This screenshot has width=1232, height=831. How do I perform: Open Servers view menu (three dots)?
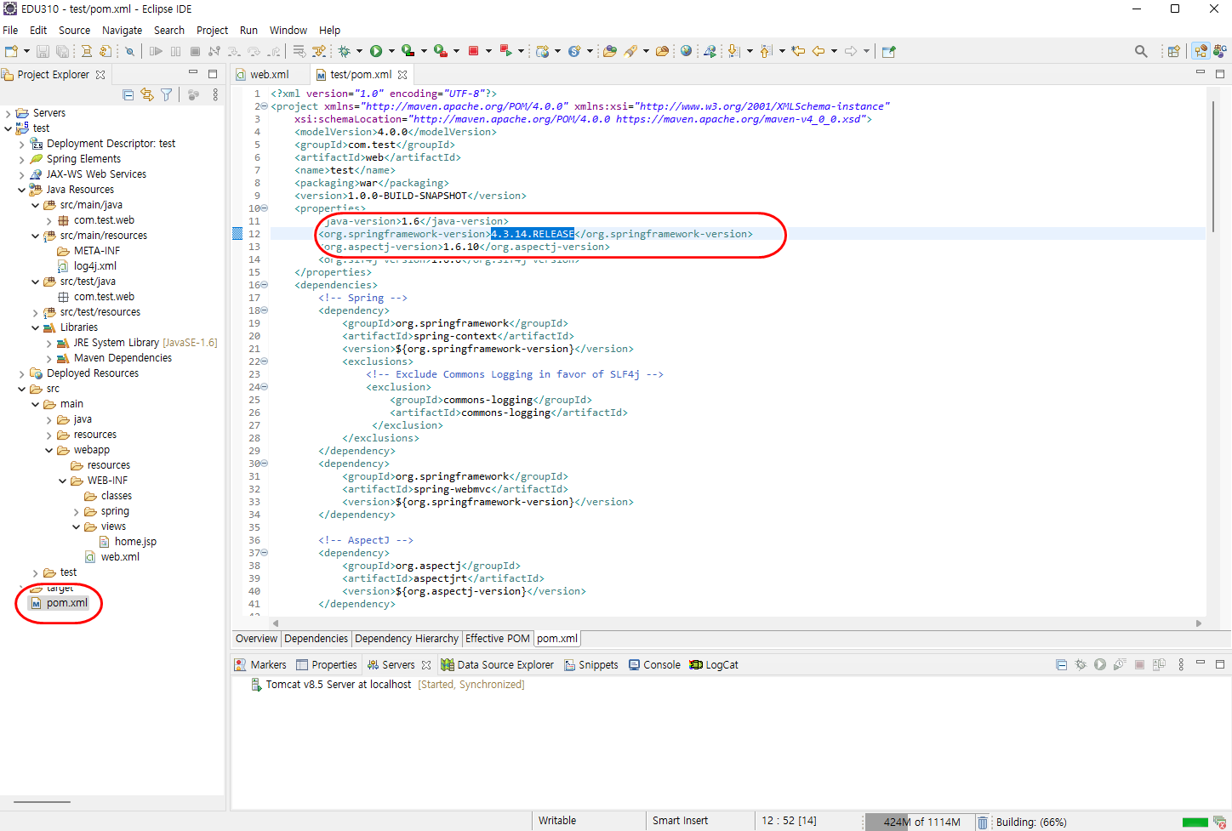pyautogui.click(x=1181, y=665)
